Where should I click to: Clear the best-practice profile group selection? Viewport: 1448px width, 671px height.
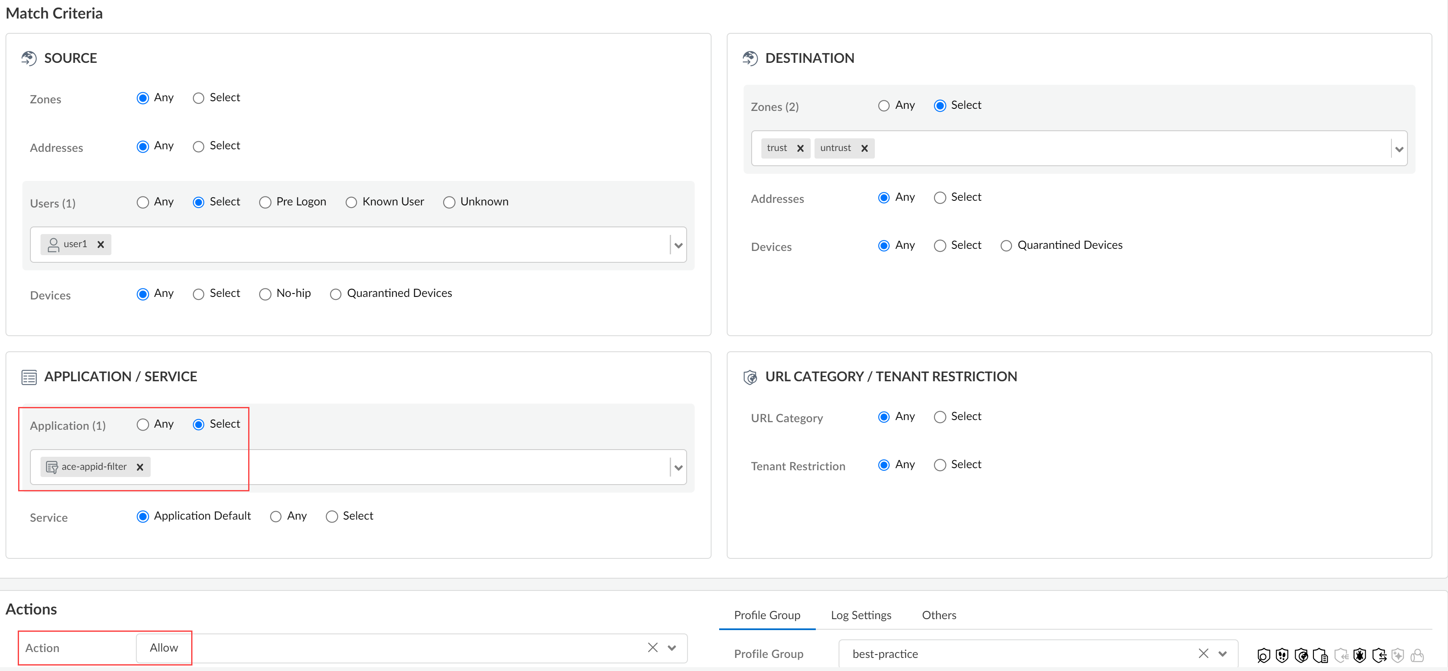1203,653
